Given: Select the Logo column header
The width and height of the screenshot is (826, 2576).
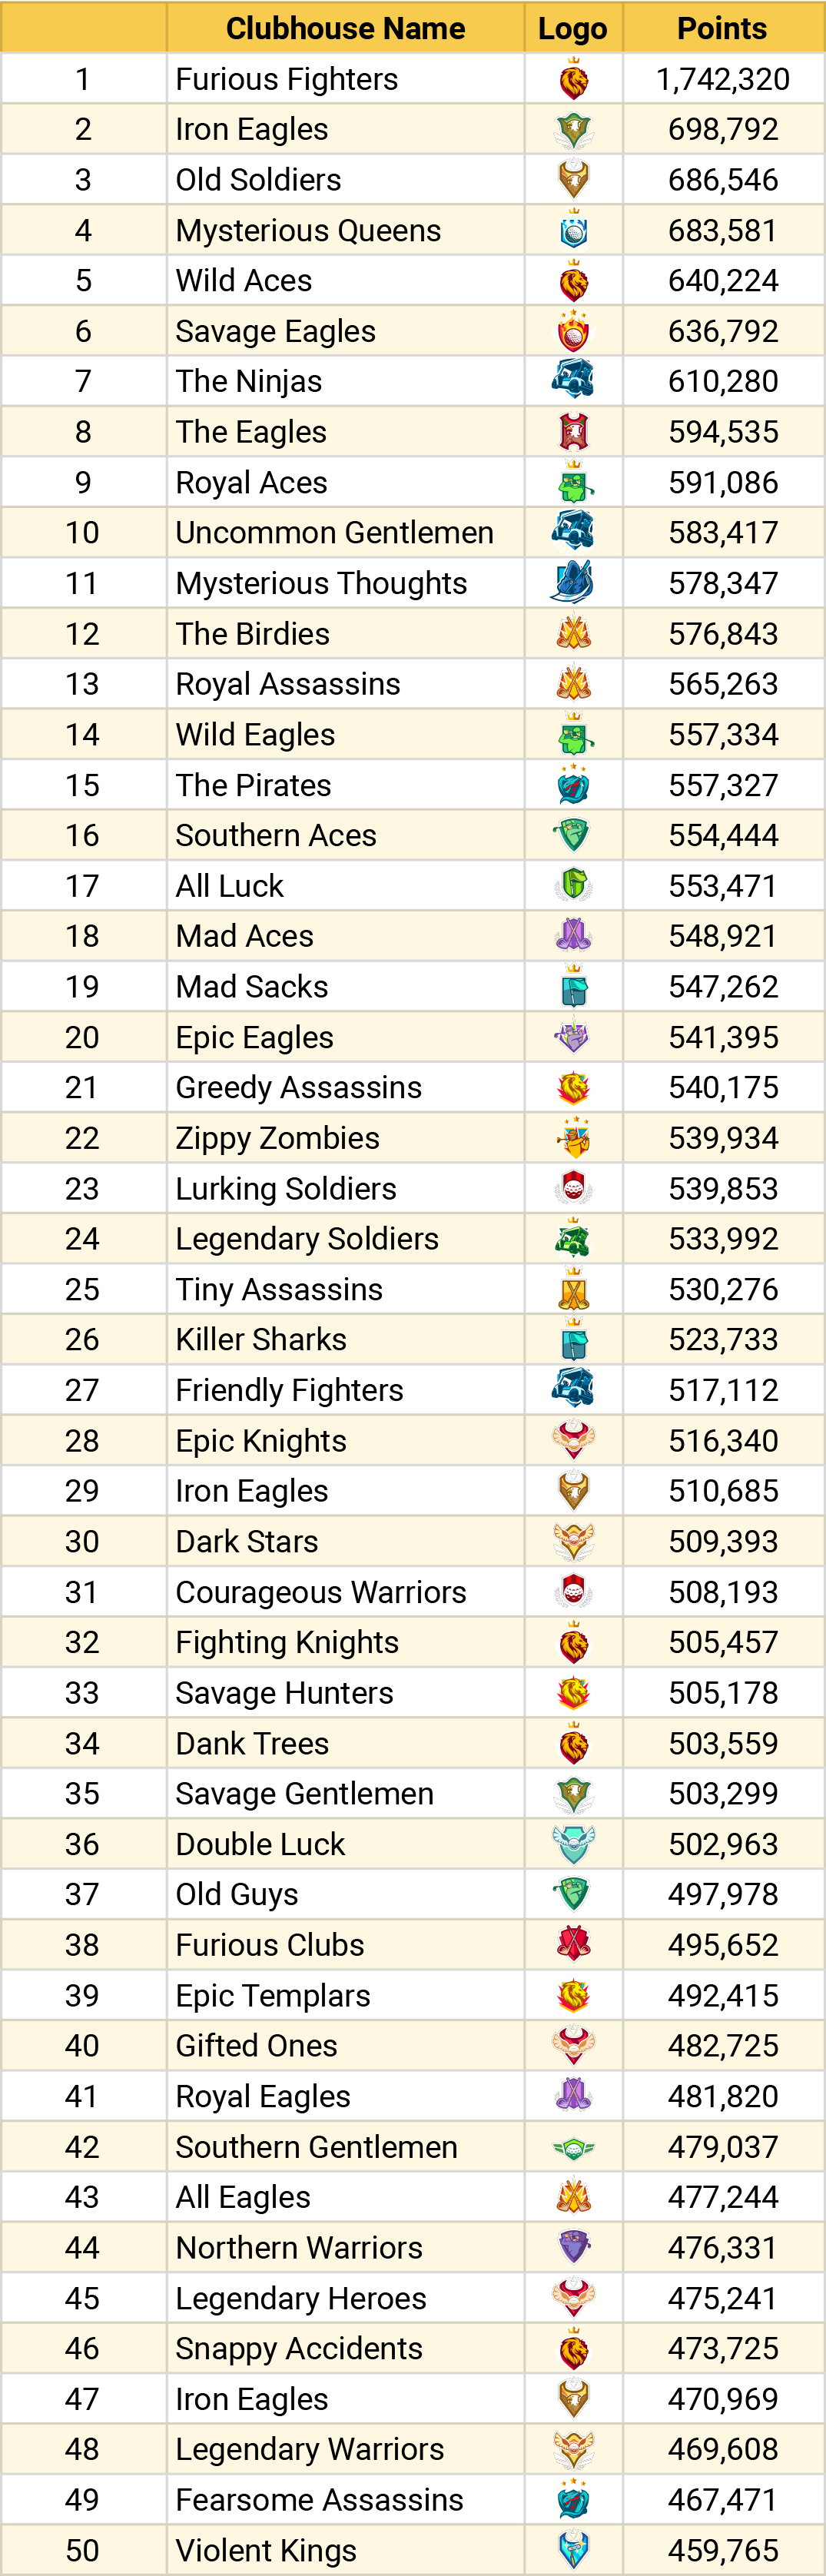Looking at the screenshot, I should [573, 28].
